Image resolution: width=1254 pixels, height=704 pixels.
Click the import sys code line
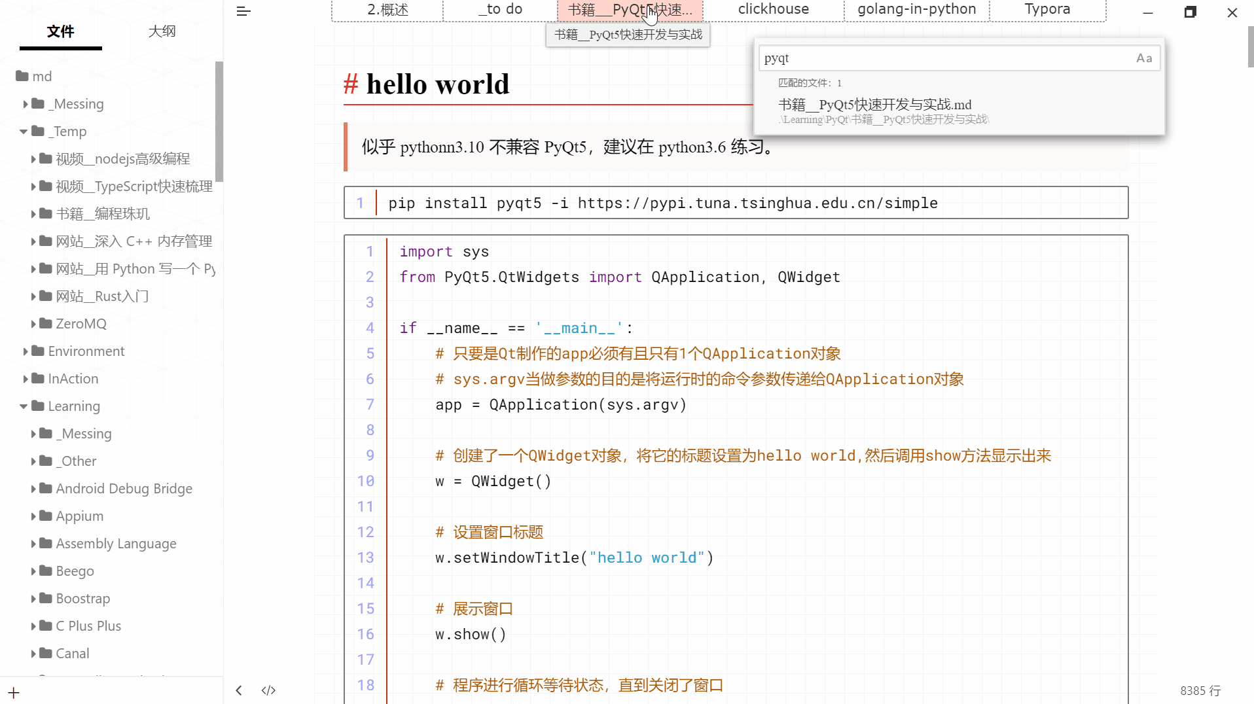click(x=444, y=252)
